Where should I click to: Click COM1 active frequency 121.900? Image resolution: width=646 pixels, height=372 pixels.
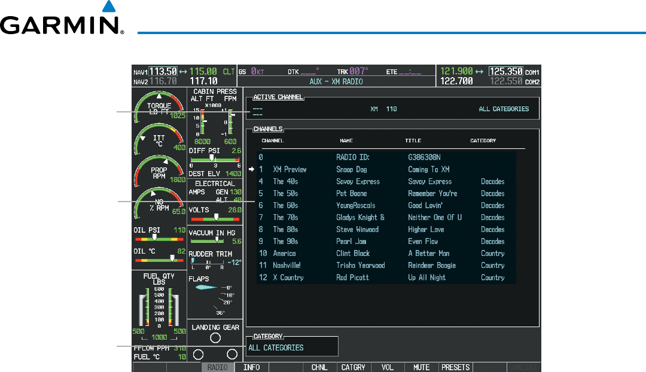coord(456,71)
